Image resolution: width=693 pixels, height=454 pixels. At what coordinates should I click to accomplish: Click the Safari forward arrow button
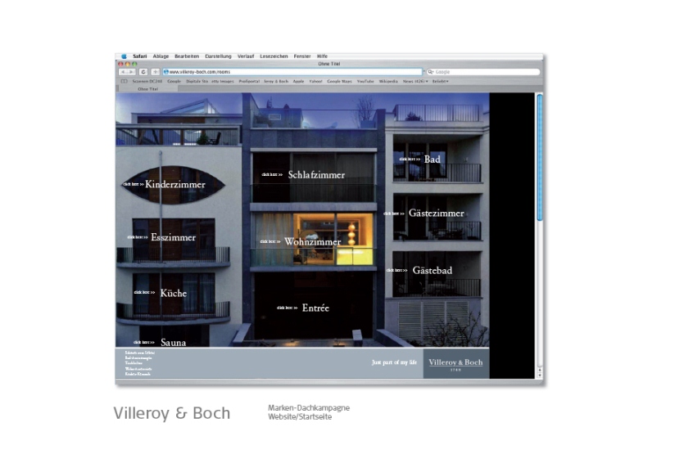pyautogui.click(x=130, y=72)
